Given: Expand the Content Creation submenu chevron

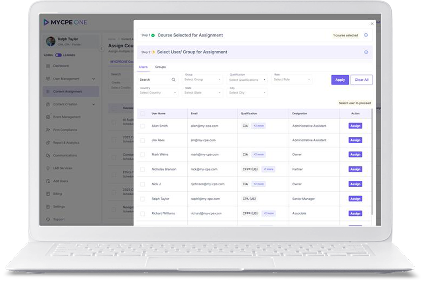Looking at the screenshot, I should pos(94,104).
